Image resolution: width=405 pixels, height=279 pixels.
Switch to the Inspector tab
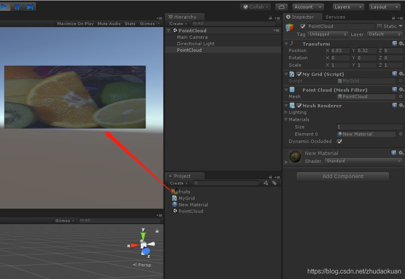(x=303, y=17)
